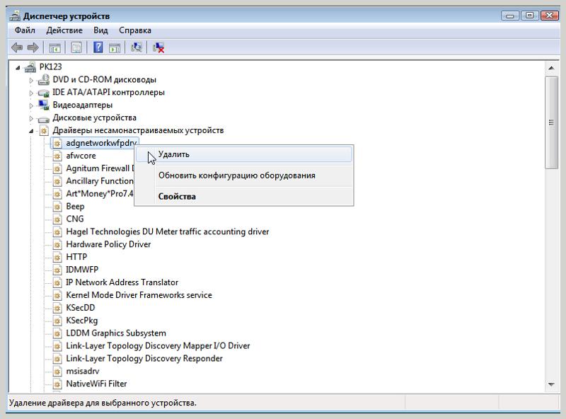This screenshot has width=566, height=419.
Task: Click the Uninstall toolbar icon with red X
Action: pyautogui.click(x=158, y=47)
